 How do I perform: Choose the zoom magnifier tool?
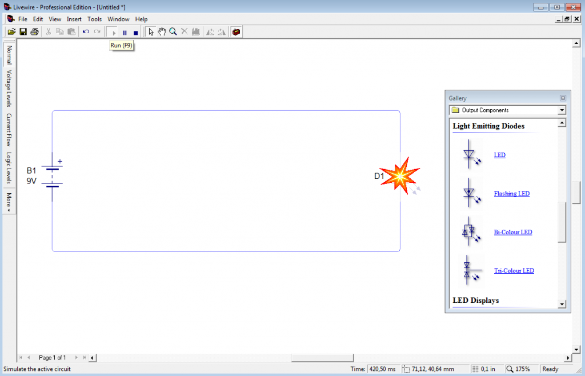pyautogui.click(x=173, y=31)
